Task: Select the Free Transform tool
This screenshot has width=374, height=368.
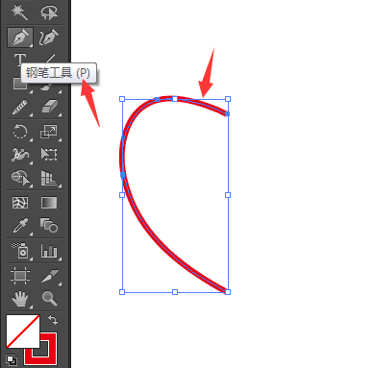Action: point(49,155)
